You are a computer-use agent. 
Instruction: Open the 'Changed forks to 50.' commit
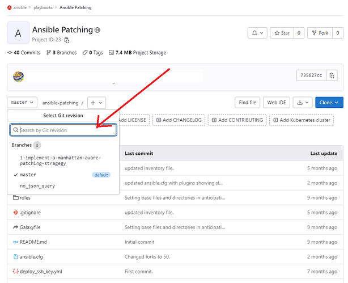coord(147,257)
